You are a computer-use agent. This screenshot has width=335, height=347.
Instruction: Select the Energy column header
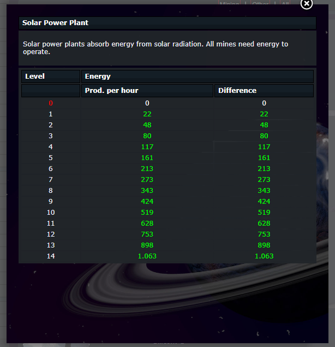pyautogui.click(x=198, y=77)
